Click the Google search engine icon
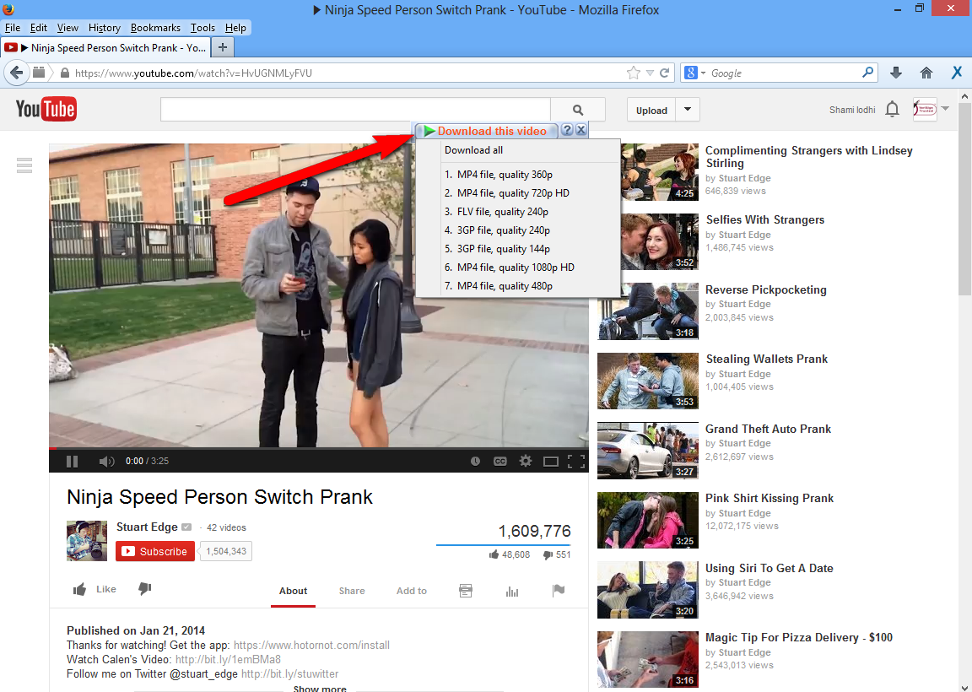972x692 pixels. pyautogui.click(x=690, y=73)
